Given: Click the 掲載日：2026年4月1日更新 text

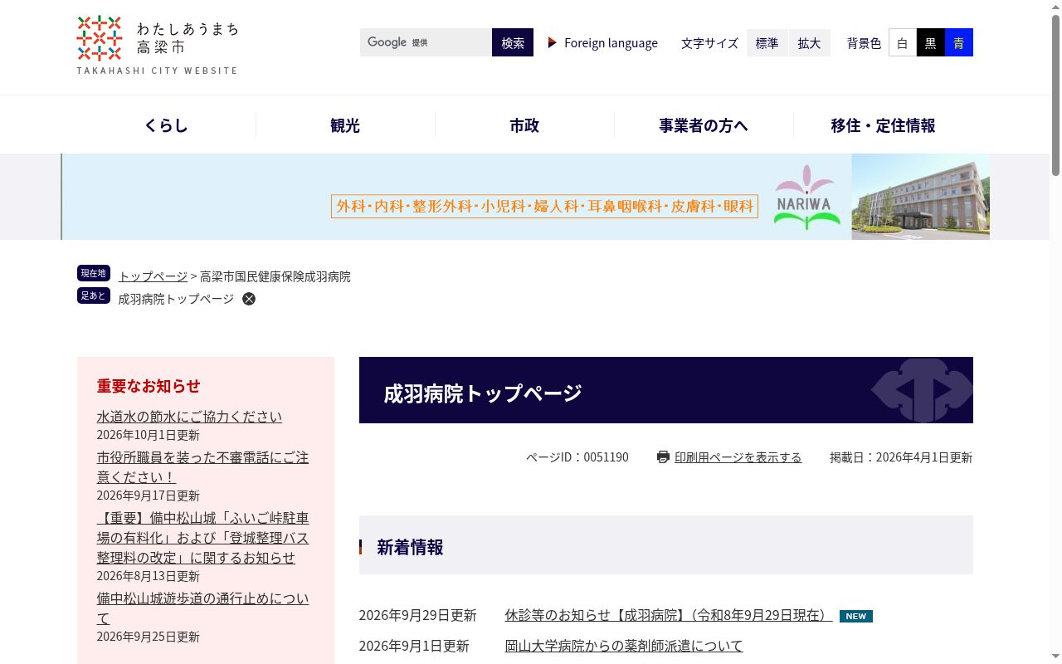Looking at the screenshot, I should (x=901, y=457).
